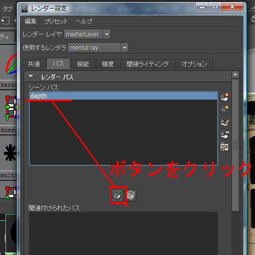This screenshot has width=255, height=255.
Task: Click the arrow-box icon in main window toolbar
Action: tap(5, 21)
